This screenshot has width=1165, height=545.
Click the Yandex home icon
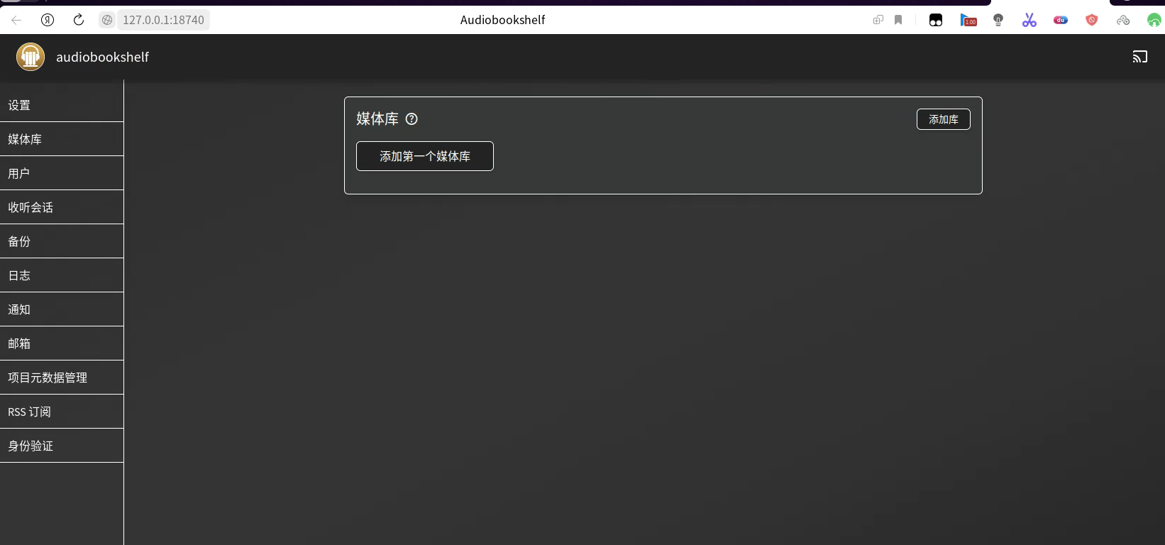coord(48,20)
